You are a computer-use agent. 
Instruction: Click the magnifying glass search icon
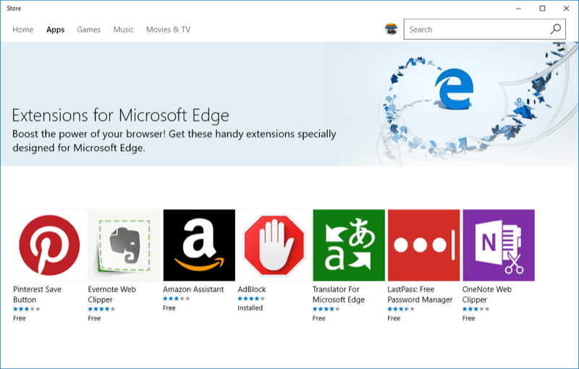pyautogui.click(x=555, y=29)
